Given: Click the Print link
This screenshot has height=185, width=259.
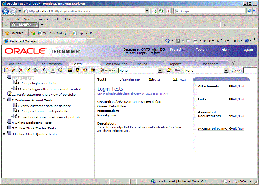Looking at the screenshot, I should click(155, 80).
